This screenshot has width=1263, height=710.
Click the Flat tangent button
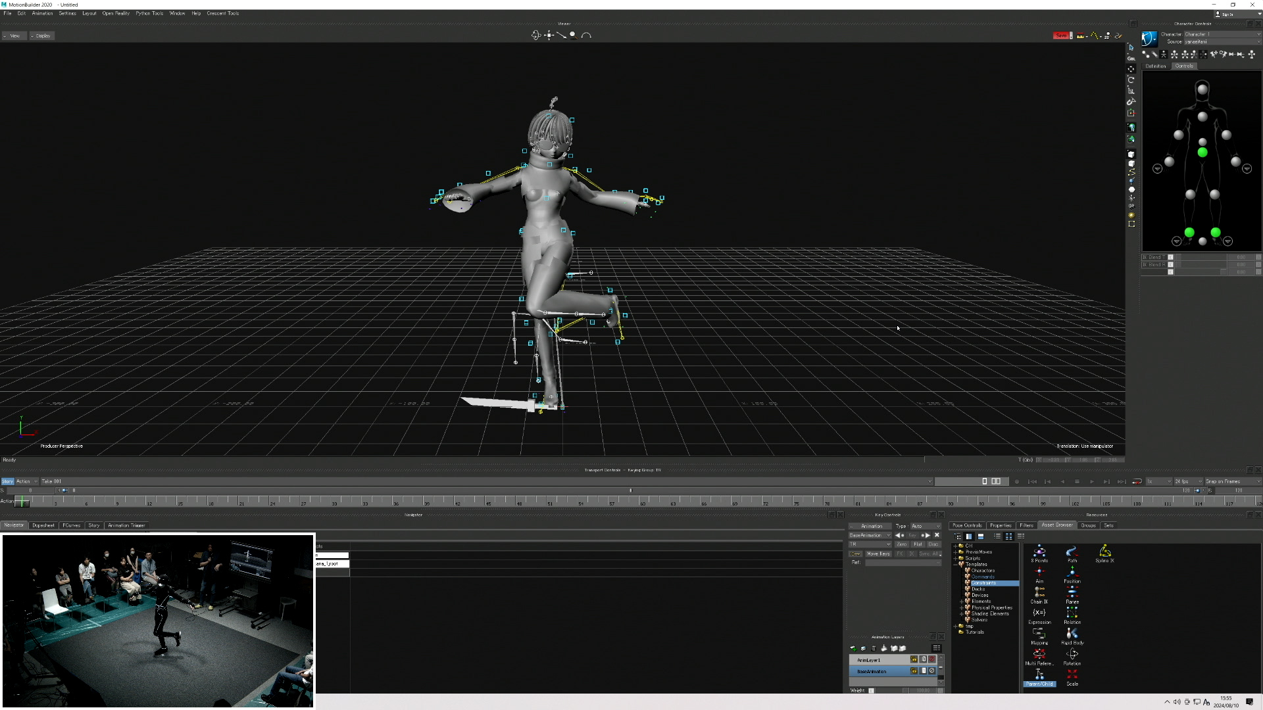pos(918,544)
